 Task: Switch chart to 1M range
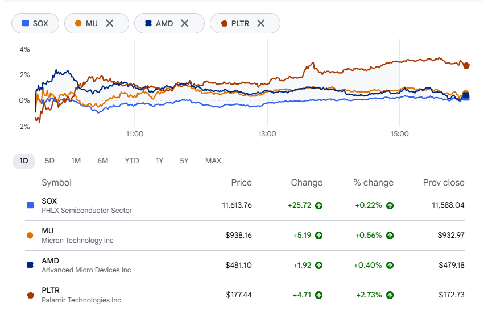click(76, 161)
